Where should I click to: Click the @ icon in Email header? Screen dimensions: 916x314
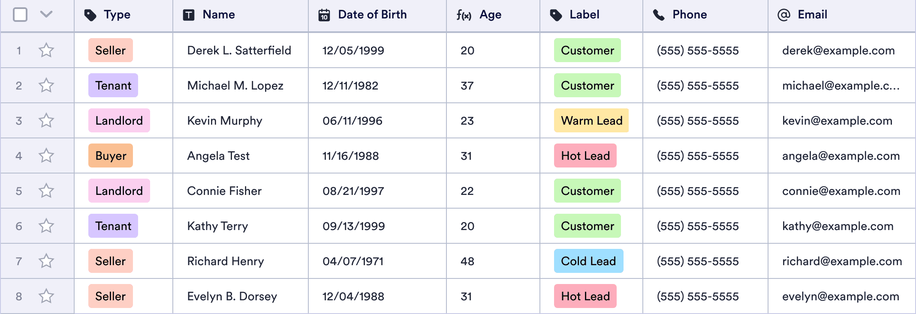[783, 15]
